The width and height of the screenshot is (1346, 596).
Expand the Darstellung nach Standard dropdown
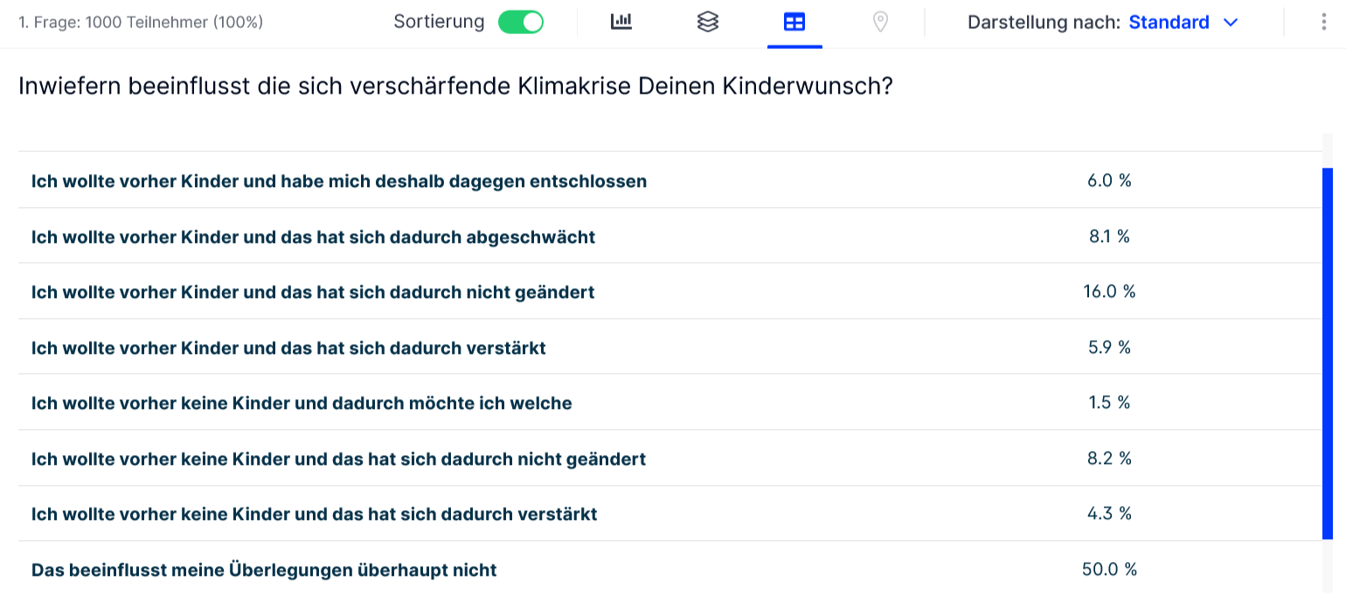coord(1169,22)
